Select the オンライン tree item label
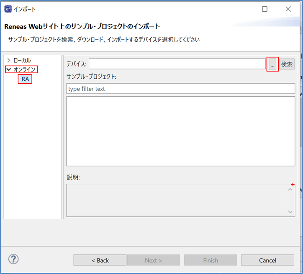Screen dimensions: 303x274 [x=25, y=69]
